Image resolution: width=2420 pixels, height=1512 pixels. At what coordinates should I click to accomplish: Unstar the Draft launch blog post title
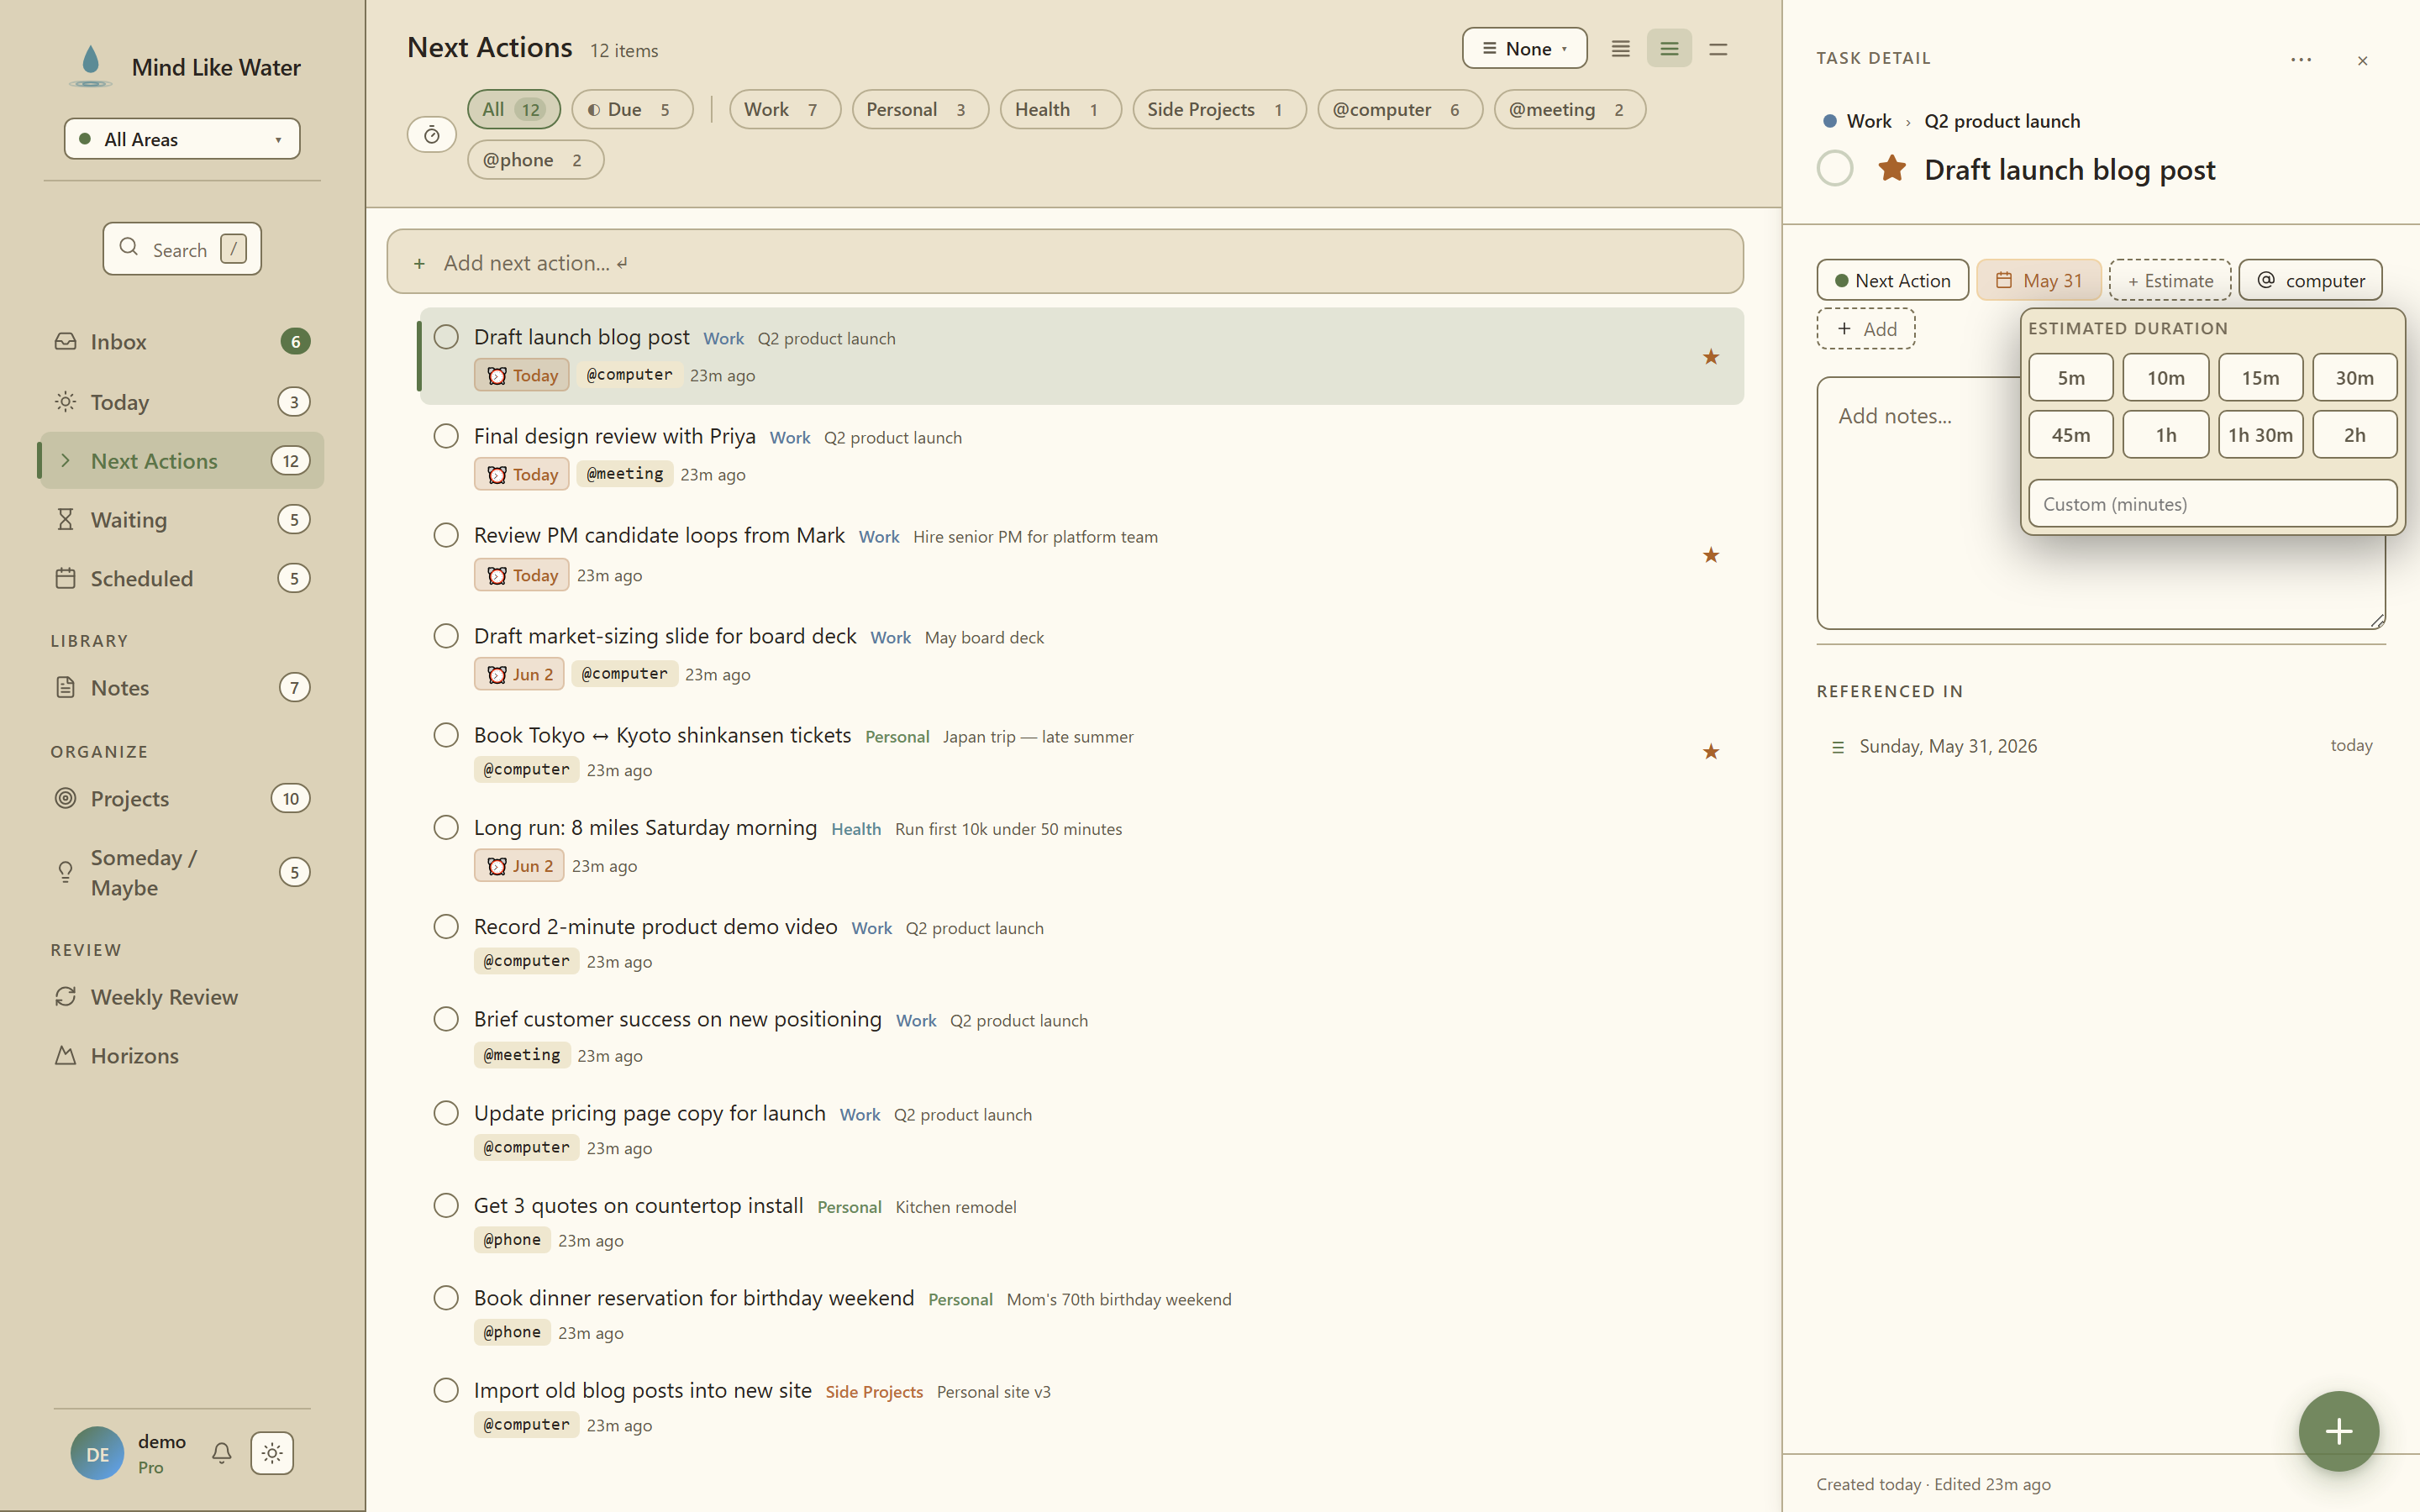[1891, 168]
